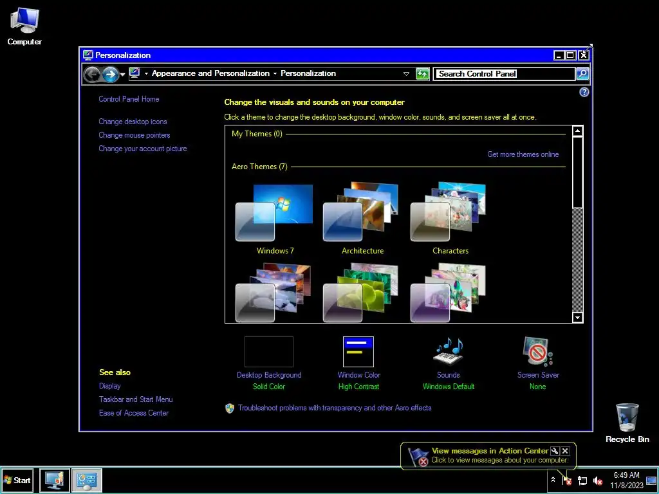Select the green abstract theme below Architecture
Viewport: 659px width, 494px height.
pos(362,293)
